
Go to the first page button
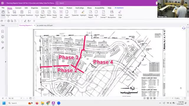[x=3, y=98]
